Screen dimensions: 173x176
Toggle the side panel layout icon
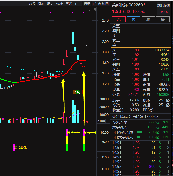[94, 9]
